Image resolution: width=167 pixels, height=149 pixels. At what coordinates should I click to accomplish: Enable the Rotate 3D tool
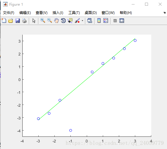tap(63, 21)
